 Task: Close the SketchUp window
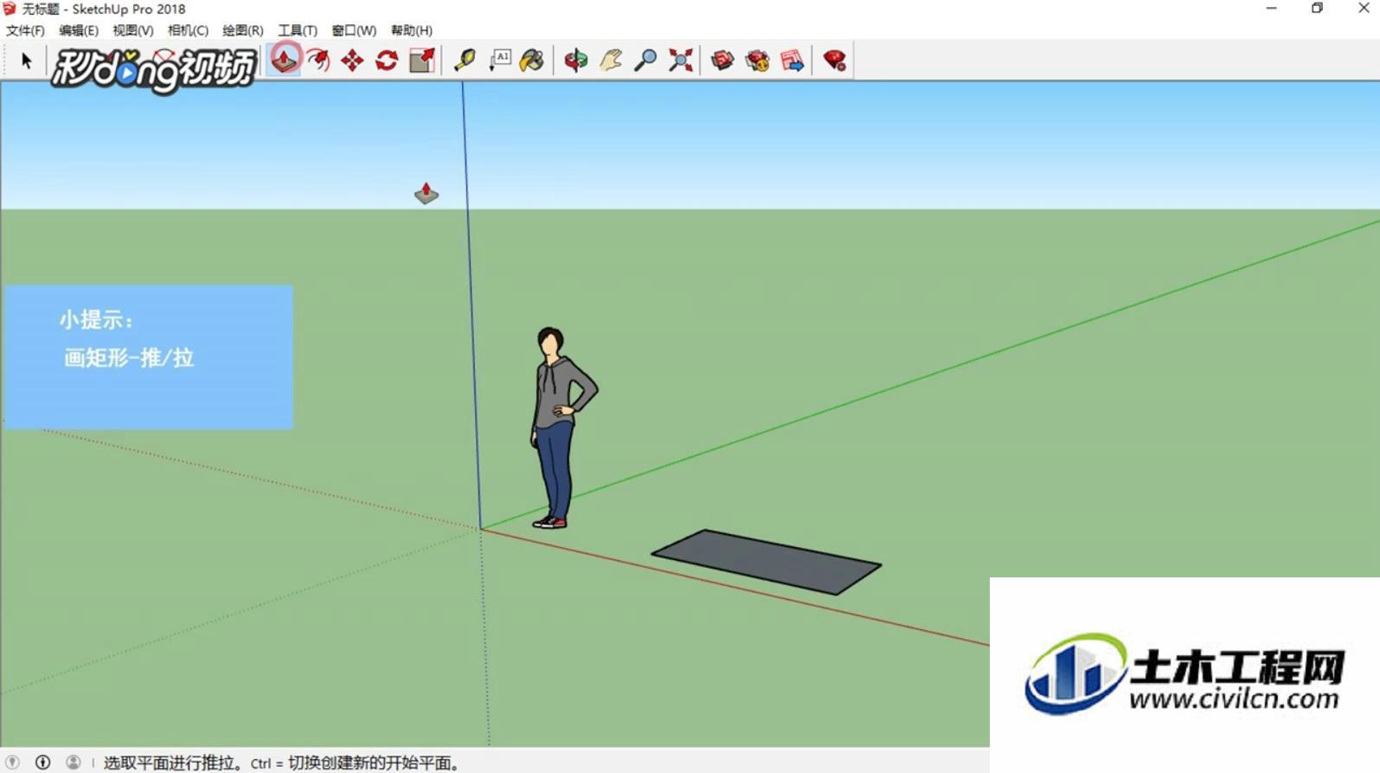[x=1363, y=9]
